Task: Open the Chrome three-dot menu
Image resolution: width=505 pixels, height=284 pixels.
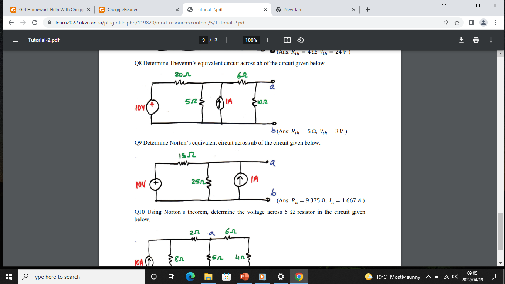Action: point(495,23)
